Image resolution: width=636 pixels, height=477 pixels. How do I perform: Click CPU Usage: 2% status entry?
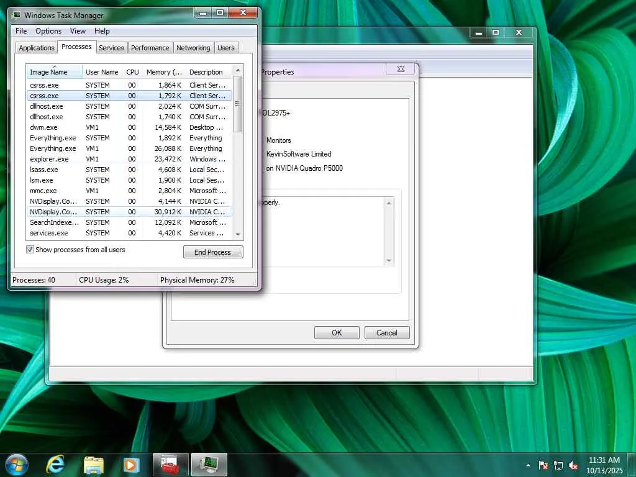104,280
